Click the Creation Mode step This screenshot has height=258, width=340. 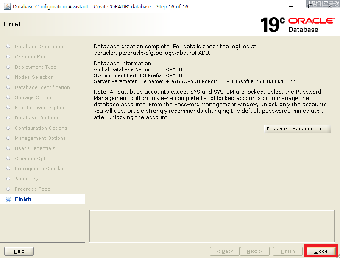coord(32,56)
